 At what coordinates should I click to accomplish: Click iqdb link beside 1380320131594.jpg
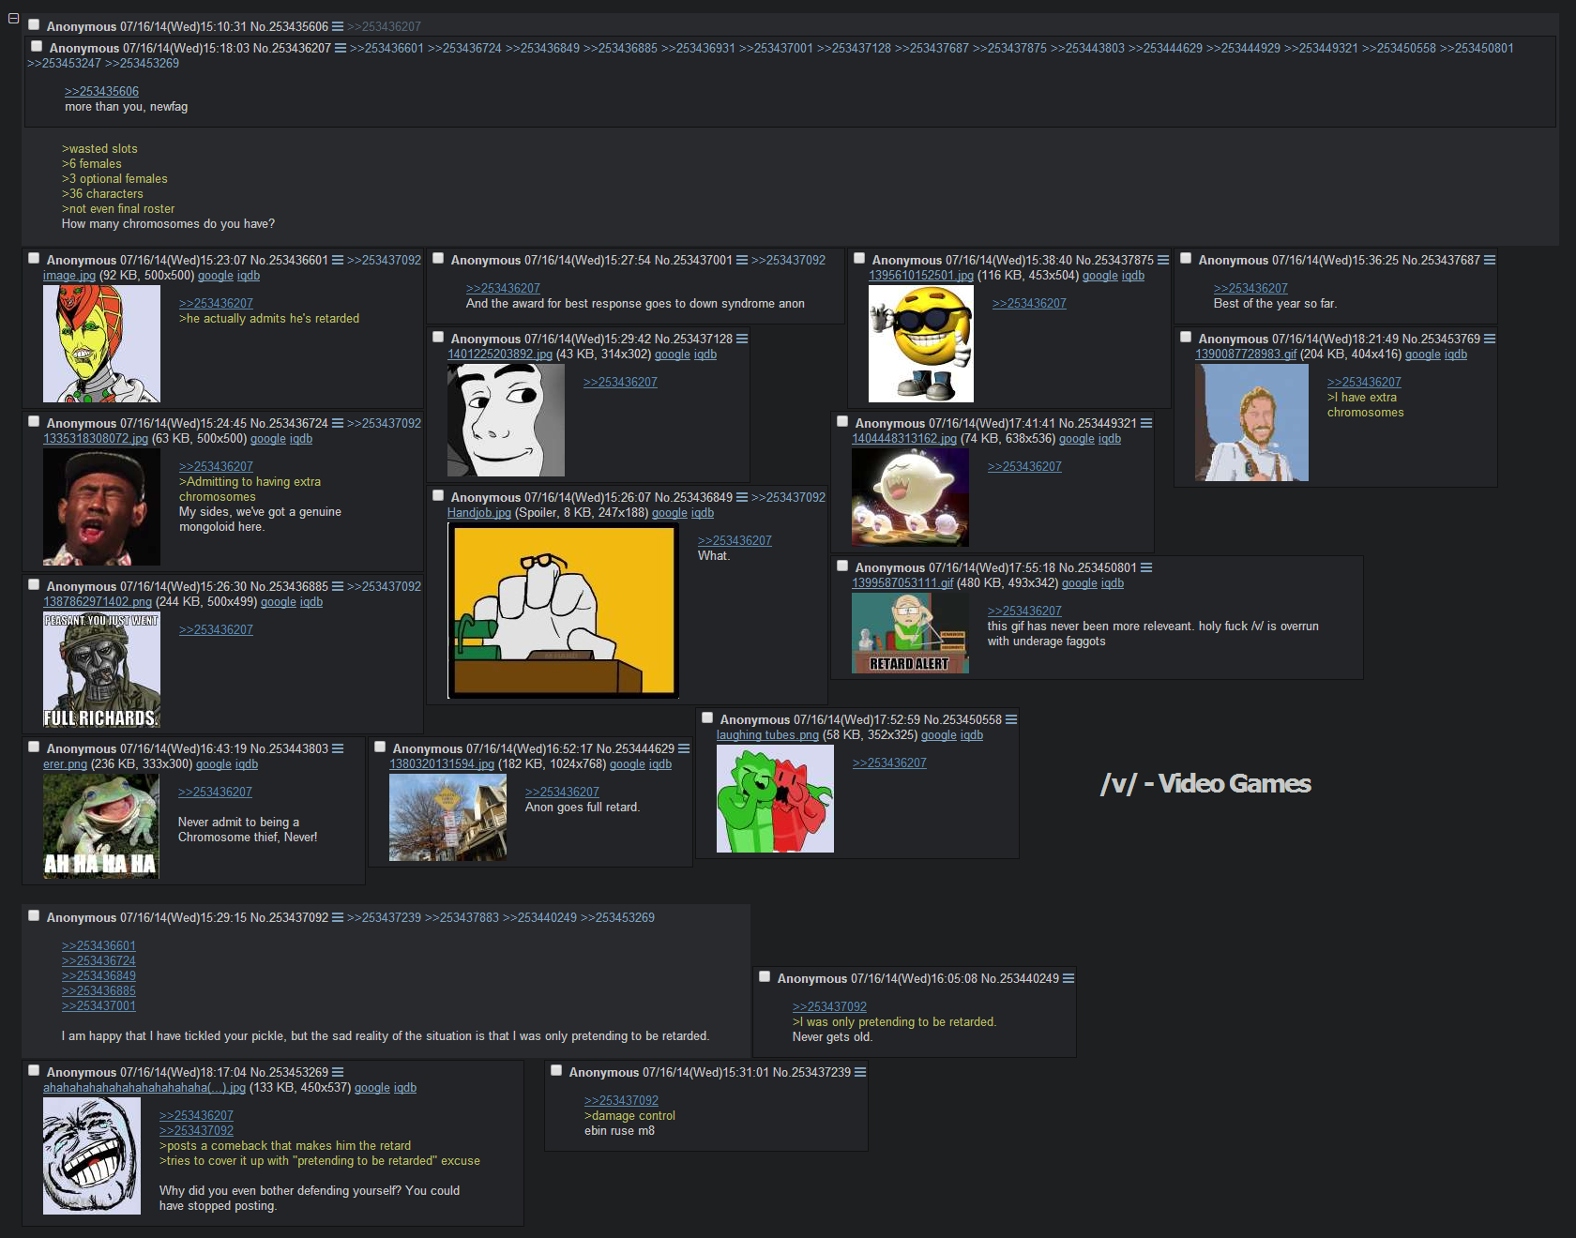[x=660, y=764]
